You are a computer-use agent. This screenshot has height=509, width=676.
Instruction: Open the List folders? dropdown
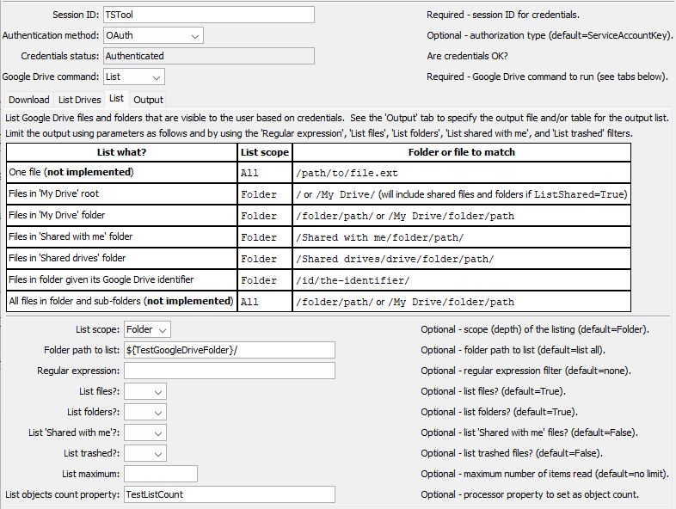click(x=144, y=413)
